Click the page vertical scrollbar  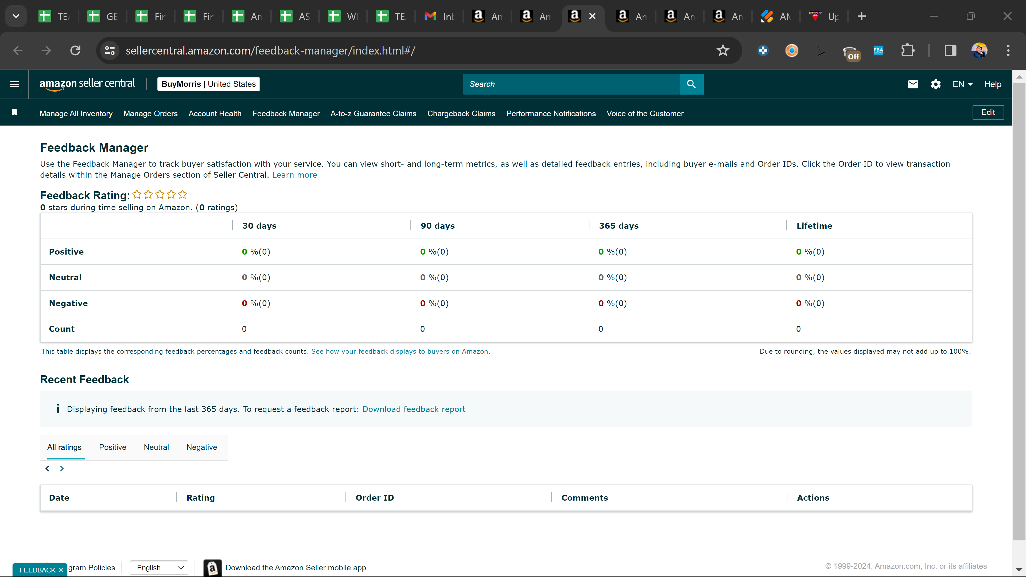click(x=1019, y=312)
